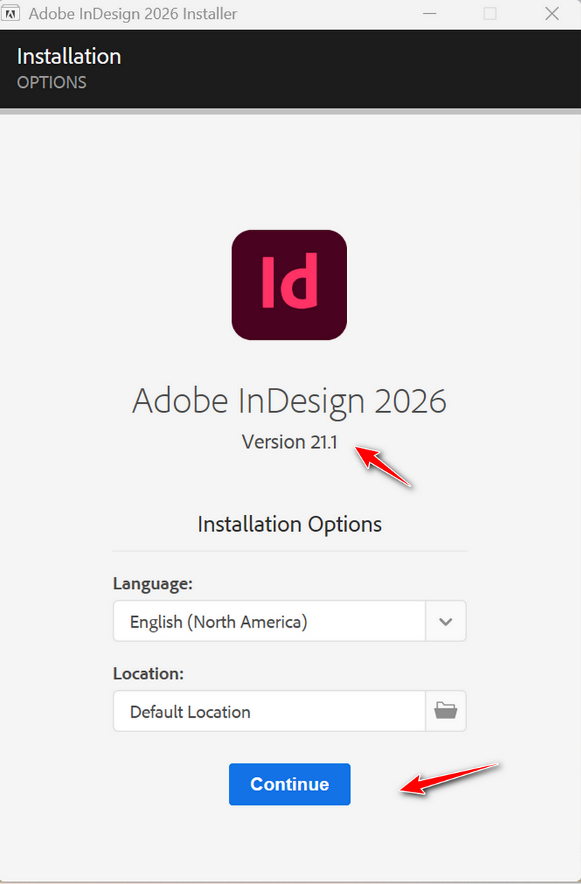The image size is (581, 884).
Task: Click the Default Location field
Action: point(269,711)
